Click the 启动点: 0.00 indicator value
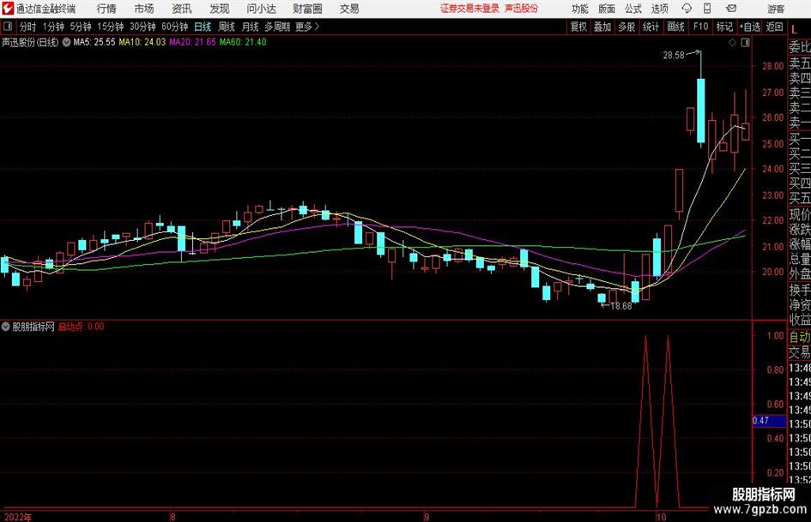The image size is (811, 522). pyautogui.click(x=81, y=327)
